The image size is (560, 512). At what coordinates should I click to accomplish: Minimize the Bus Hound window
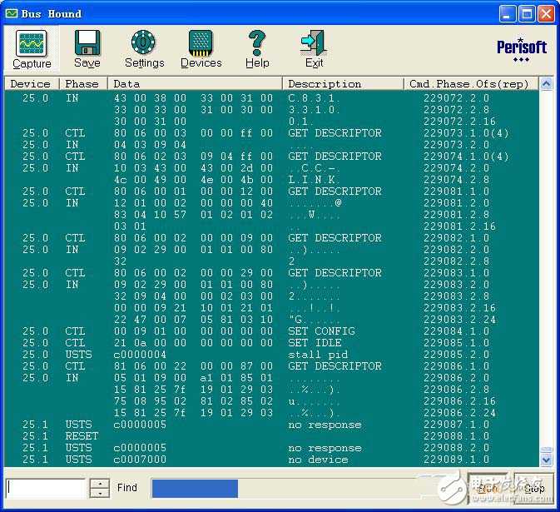point(507,14)
